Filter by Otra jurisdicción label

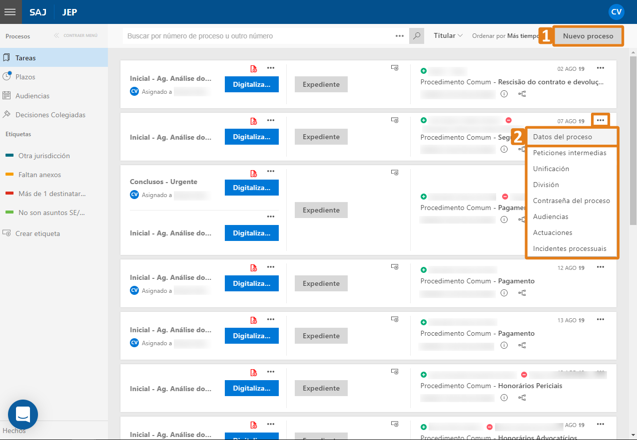[x=44, y=156]
